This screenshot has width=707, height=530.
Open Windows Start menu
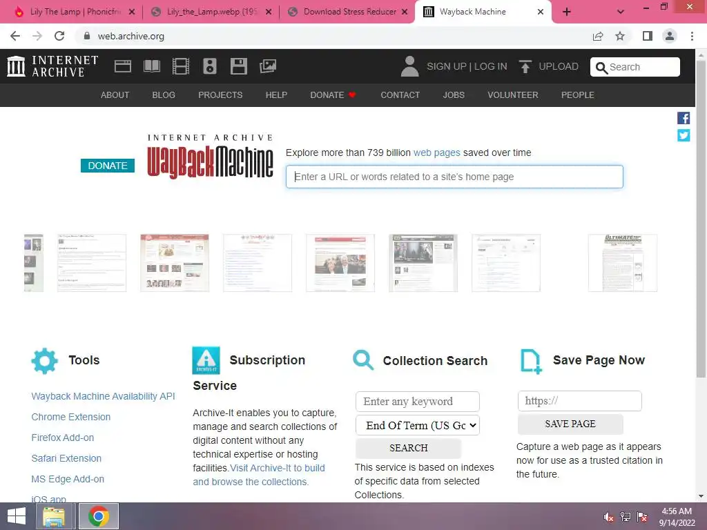pos(17,516)
